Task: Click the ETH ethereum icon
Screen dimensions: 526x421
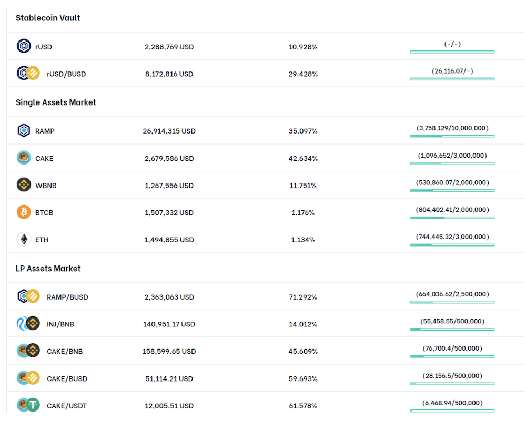Action: tap(24, 239)
